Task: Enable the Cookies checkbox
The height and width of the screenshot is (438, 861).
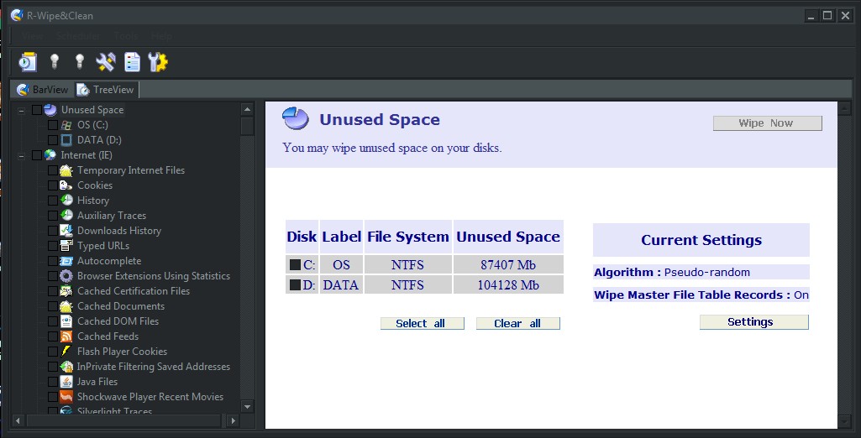Action: point(53,185)
